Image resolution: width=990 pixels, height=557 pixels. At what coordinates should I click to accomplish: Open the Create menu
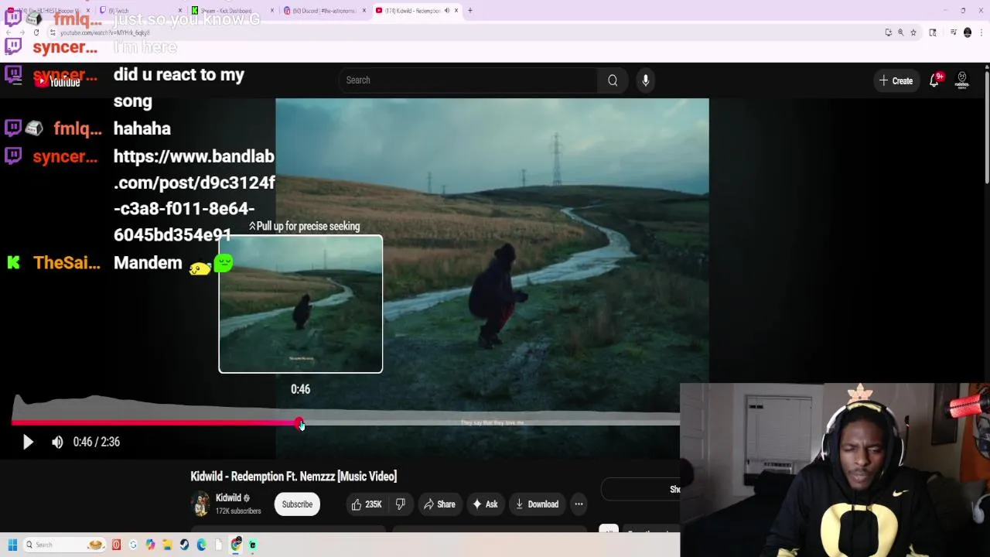click(x=896, y=80)
